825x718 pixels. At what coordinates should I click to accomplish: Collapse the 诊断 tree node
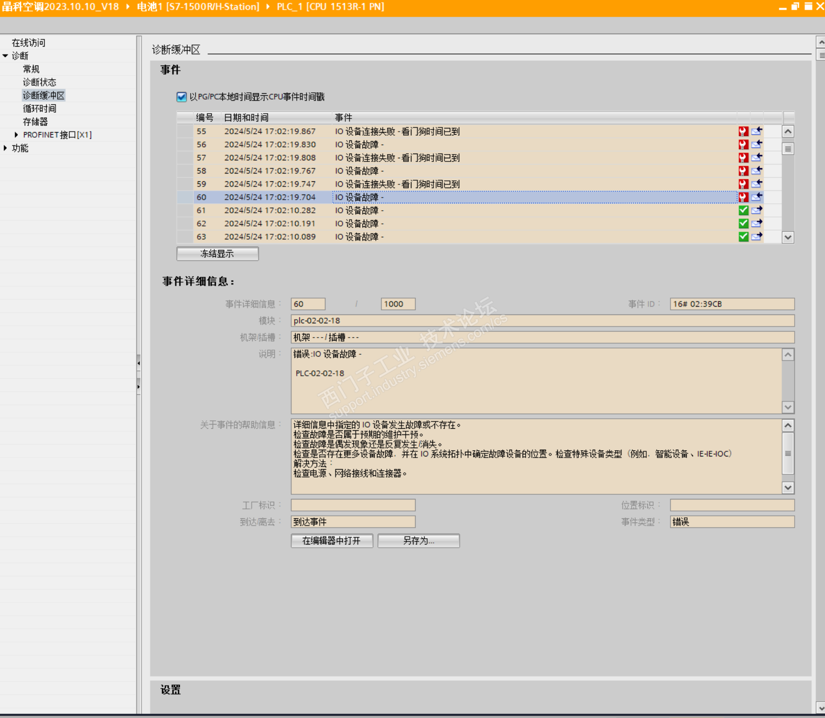pyautogui.click(x=5, y=56)
